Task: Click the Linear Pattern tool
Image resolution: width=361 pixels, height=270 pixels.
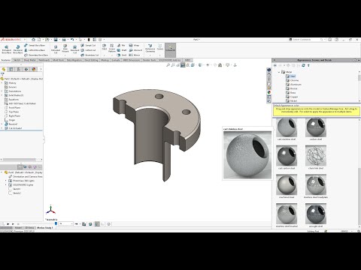Action: pyautogui.click(x=112, y=48)
